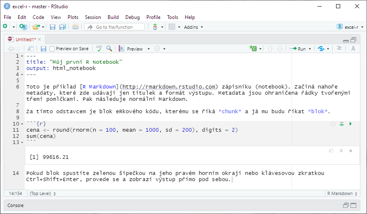367x214 pixels.
Task: Fold the YAML header arrow at line 1
Action: [x=22, y=56]
